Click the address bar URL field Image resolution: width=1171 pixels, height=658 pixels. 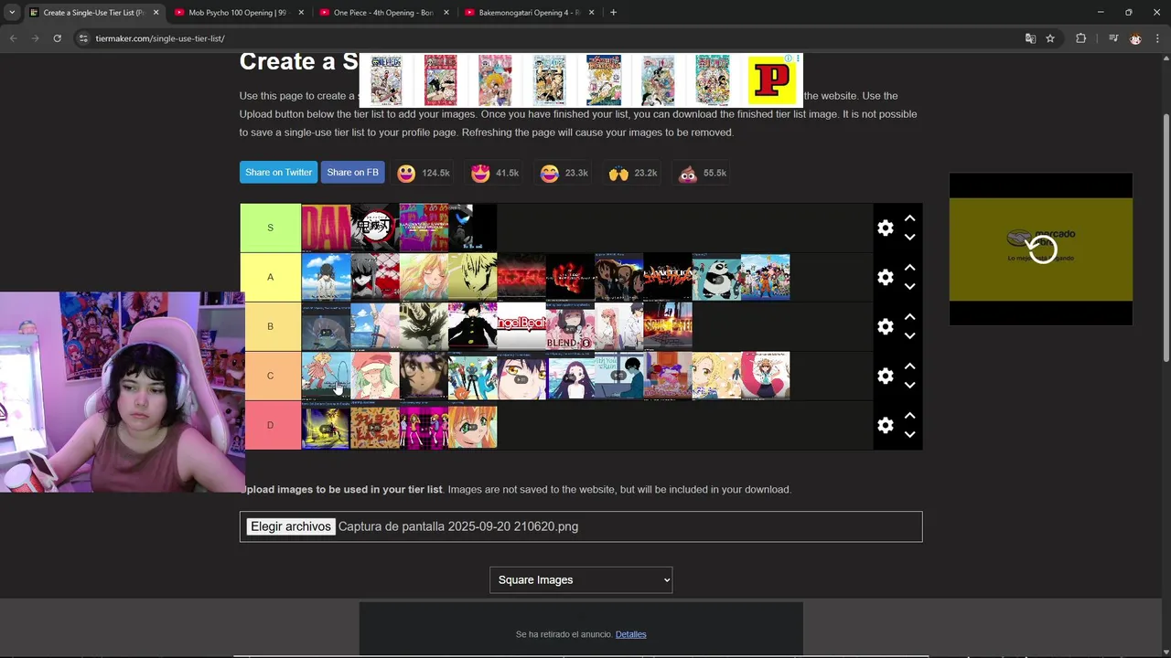click(x=549, y=38)
